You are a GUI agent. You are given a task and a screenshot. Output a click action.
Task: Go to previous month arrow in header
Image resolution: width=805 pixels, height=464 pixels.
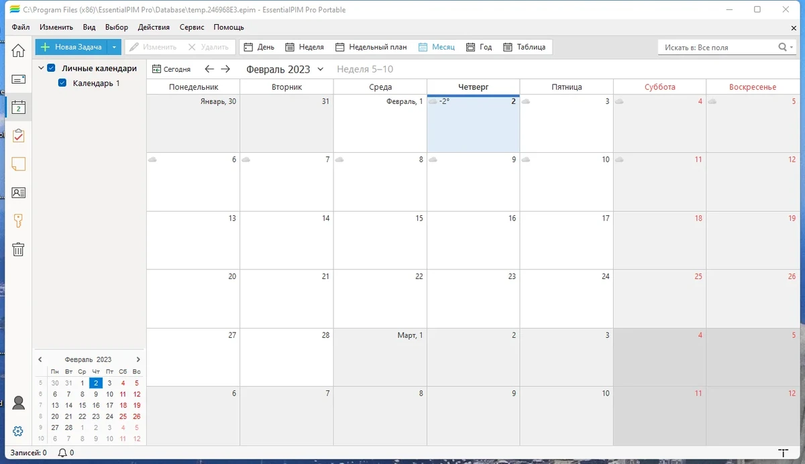209,69
